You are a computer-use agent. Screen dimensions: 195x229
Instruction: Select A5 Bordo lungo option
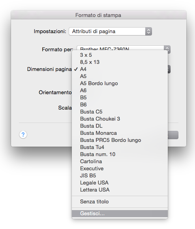pos(120,83)
